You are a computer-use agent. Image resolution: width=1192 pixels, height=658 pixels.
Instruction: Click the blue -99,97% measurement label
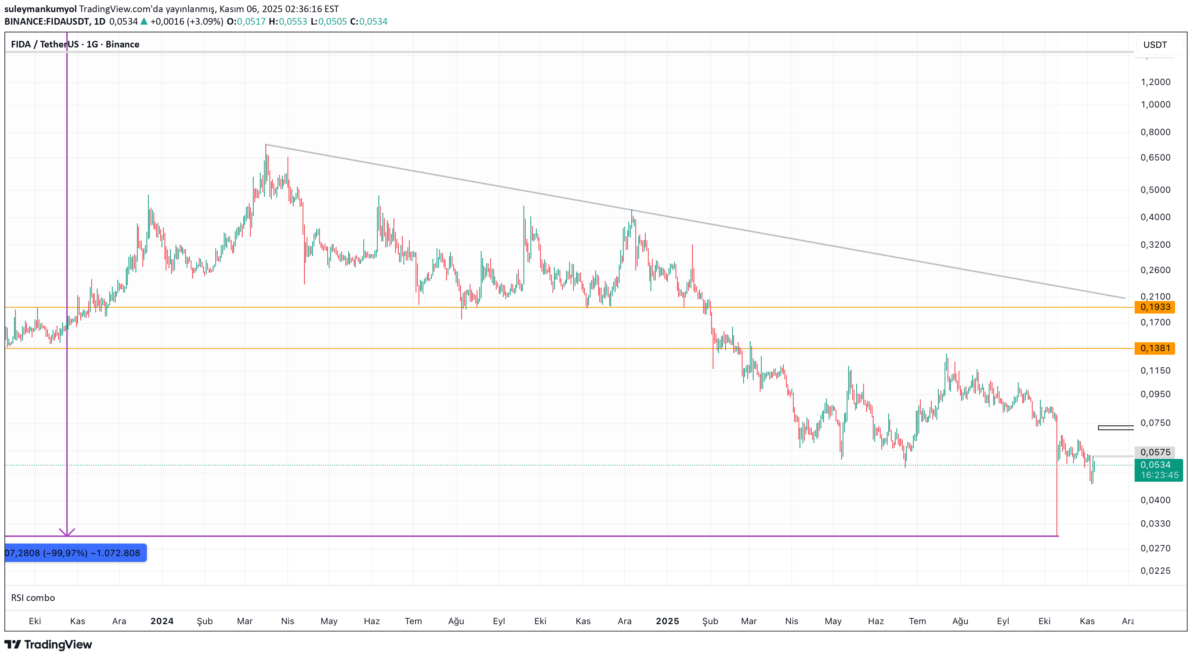[x=74, y=553]
